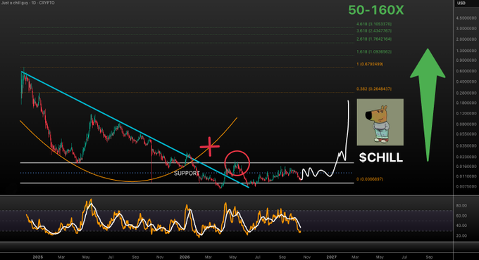The width and height of the screenshot is (479, 260).
Task: Click the "Just a chill guy · 1D · CRYPTO" chart title
Action: tap(27, 3)
